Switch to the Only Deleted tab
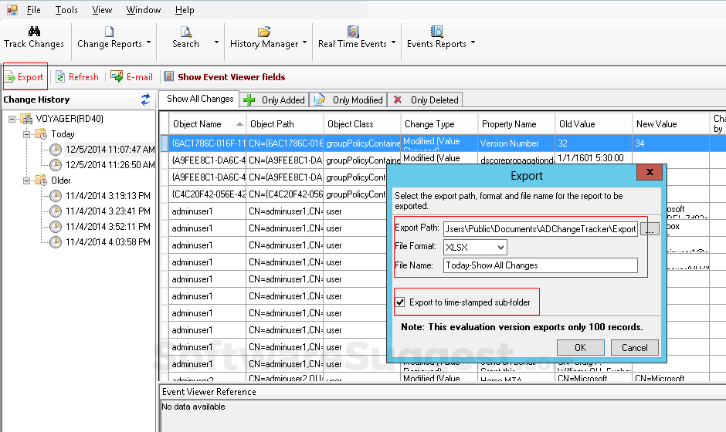726x432 pixels. (426, 100)
